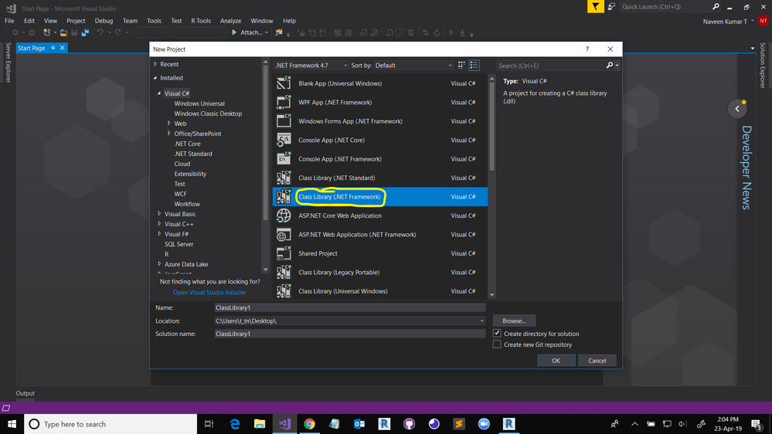Select .NET Core in the tree
This screenshot has height=434, width=772.
click(x=187, y=144)
